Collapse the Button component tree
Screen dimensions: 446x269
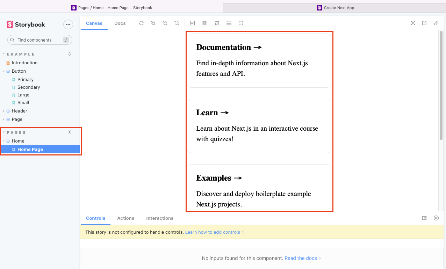(x=19, y=71)
